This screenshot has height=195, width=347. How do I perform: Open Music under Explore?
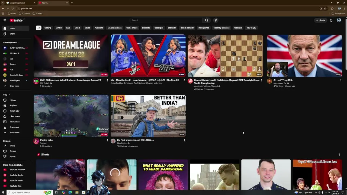click(16, 146)
